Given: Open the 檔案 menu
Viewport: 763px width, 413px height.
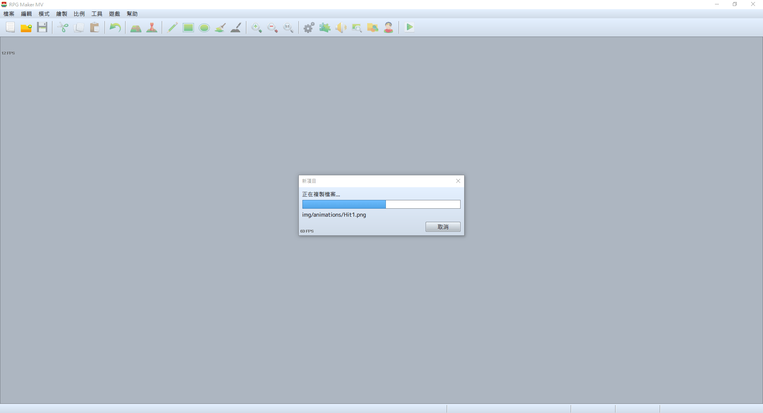Looking at the screenshot, I should click(9, 14).
